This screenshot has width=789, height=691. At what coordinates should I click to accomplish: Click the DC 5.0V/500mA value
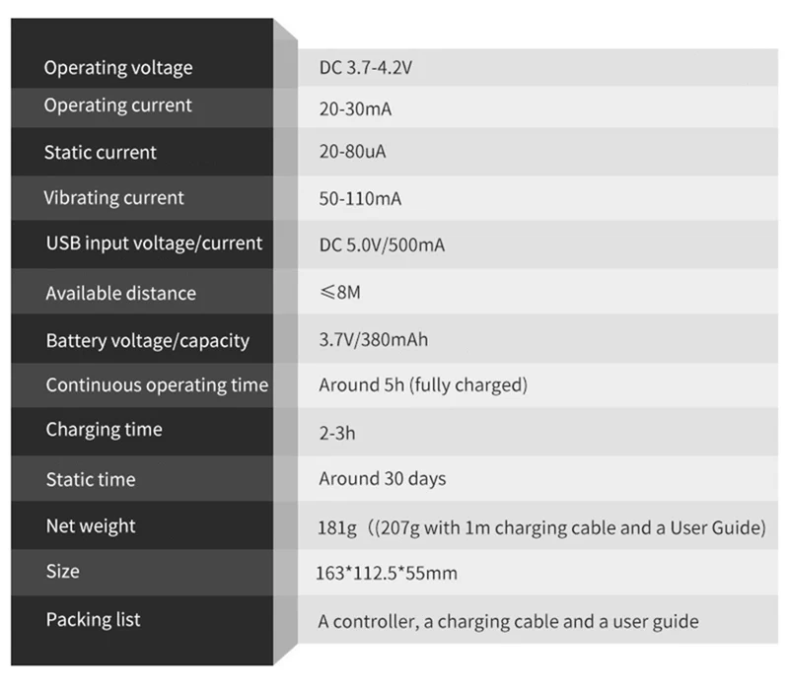click(382, 244)
